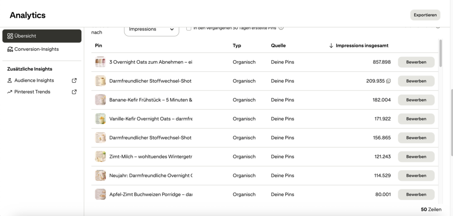
Task: Click Bewerben for 3 Overnight Oats
Action: point(416,62)
